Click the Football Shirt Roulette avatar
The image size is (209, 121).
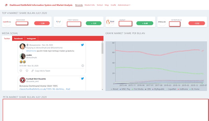(22, 80)
